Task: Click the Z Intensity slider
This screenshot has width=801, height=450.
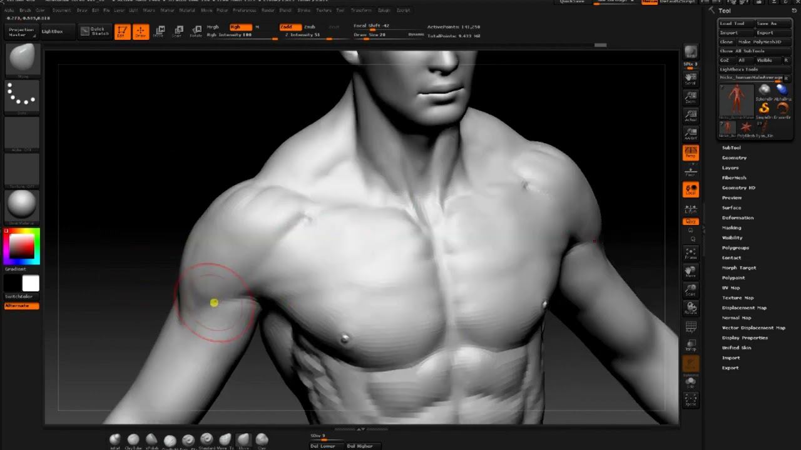Action: point(302,35)
